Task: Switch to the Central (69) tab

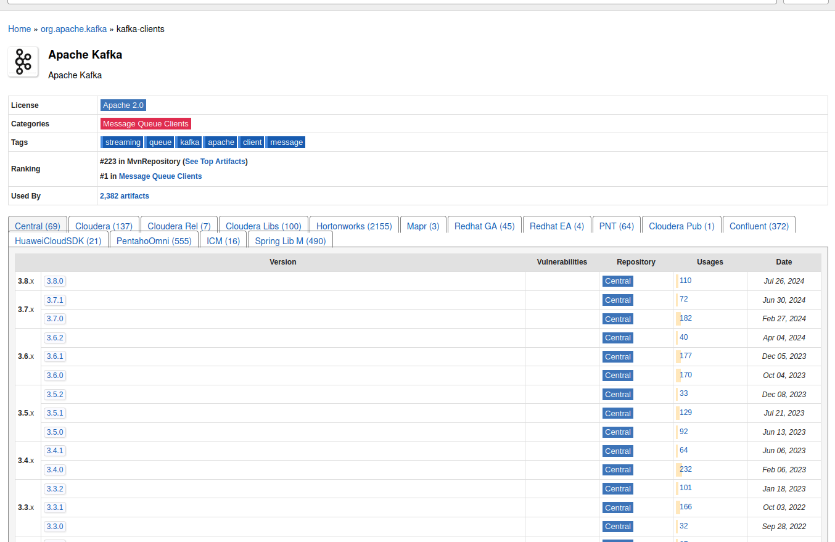Action: (x=38, y=226)
